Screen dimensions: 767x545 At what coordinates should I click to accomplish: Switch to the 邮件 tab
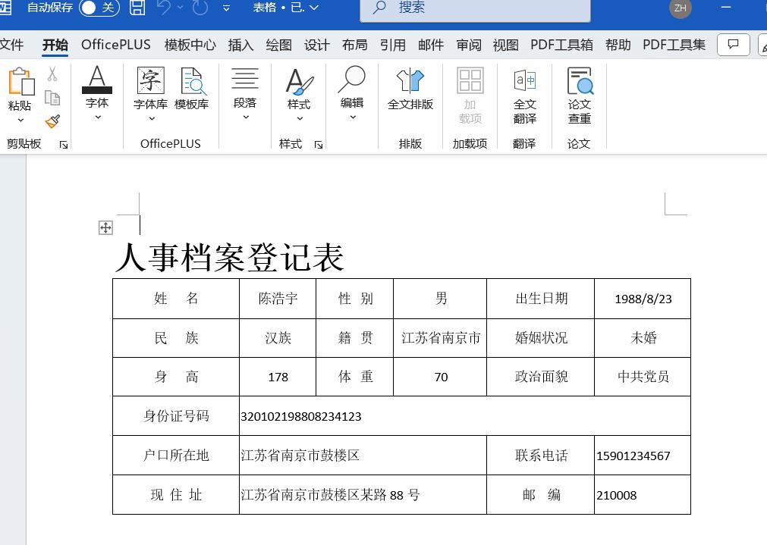click(431, 45)
